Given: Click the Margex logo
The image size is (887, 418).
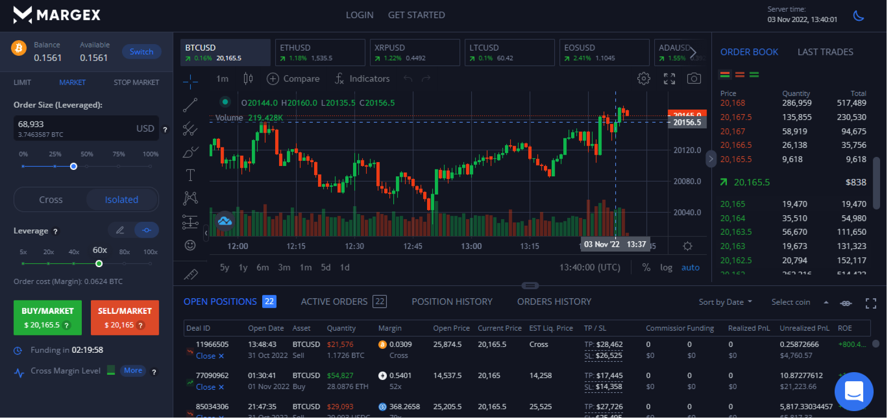Looking at the screenshot, I should tap(57, 15).
